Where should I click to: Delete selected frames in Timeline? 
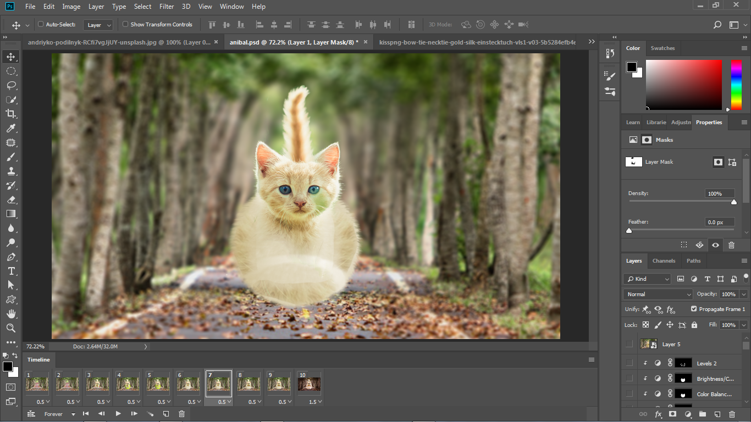(x=182, y=414)
